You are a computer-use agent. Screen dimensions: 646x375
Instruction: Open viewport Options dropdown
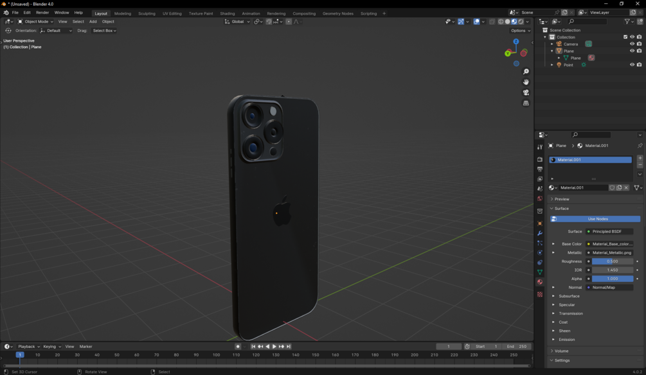[x=521, y=30]
